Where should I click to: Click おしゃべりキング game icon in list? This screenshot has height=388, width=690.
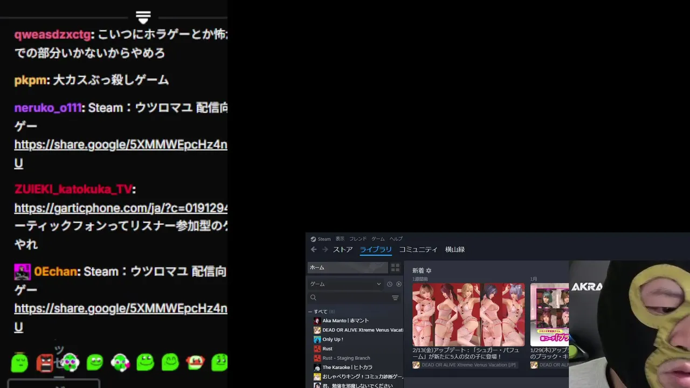coord(317,377)
